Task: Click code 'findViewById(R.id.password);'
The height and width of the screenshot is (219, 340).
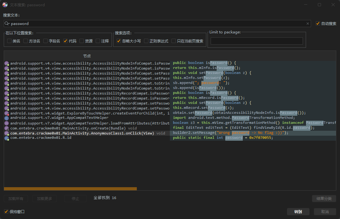Action: (x=284, y=128)
